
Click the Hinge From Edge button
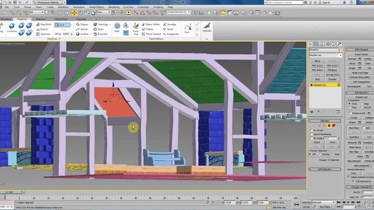(360, 72)
